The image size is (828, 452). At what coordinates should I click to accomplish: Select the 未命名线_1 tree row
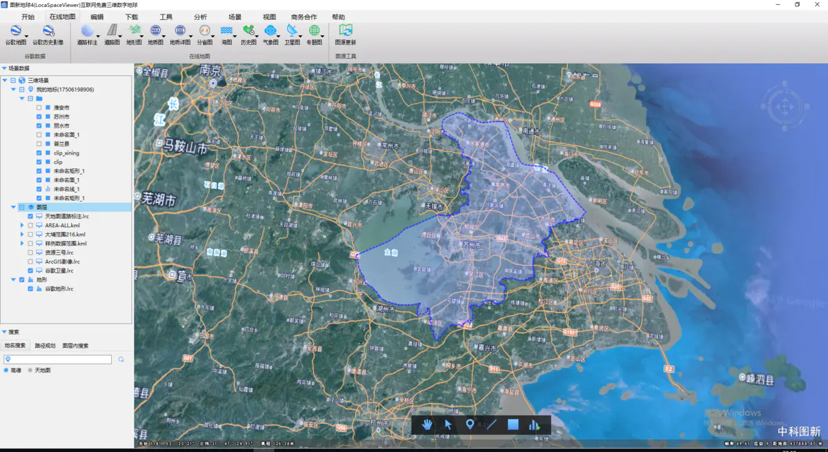[66, 189]
